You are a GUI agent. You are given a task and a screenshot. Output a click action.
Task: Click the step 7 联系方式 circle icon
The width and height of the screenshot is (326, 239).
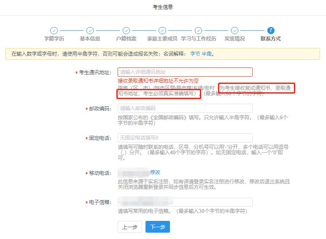pos(271,30)
